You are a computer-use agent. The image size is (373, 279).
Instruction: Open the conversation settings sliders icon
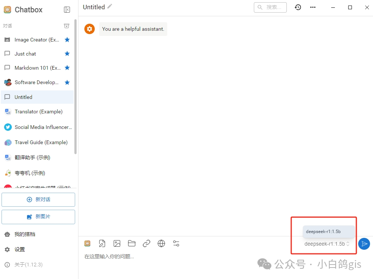click(176, 243)
